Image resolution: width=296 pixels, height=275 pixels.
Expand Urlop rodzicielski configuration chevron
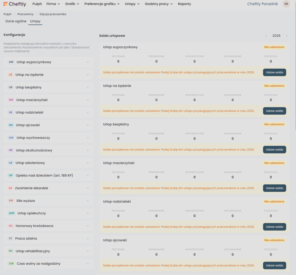(88, 112)
